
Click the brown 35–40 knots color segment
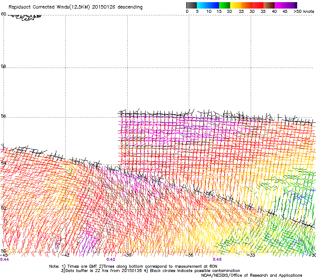pyautogui.click(x=269, y=5)
